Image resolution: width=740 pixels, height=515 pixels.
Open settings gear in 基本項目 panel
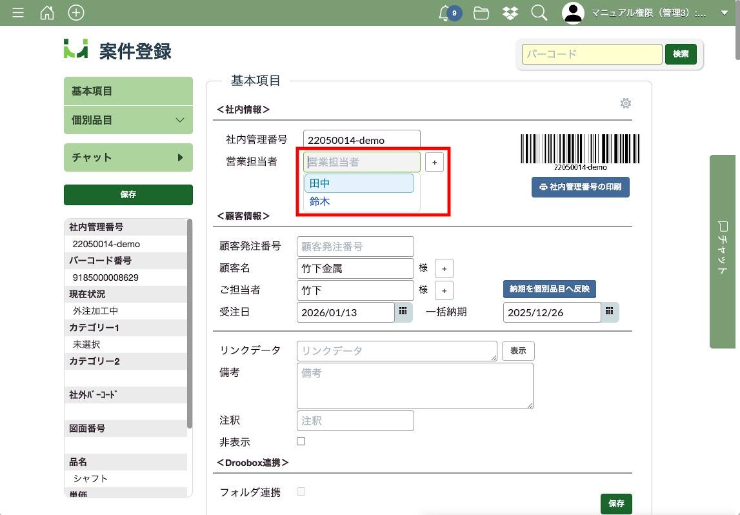point(625,103)
